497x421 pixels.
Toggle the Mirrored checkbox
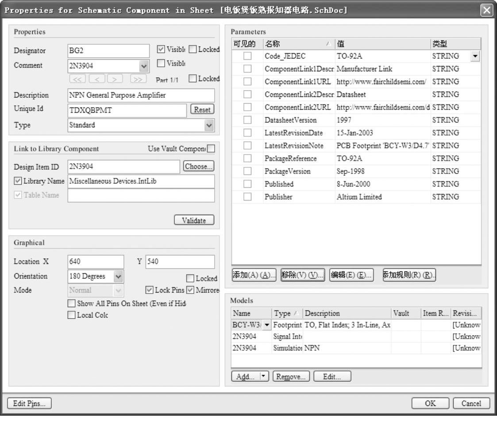190,290
